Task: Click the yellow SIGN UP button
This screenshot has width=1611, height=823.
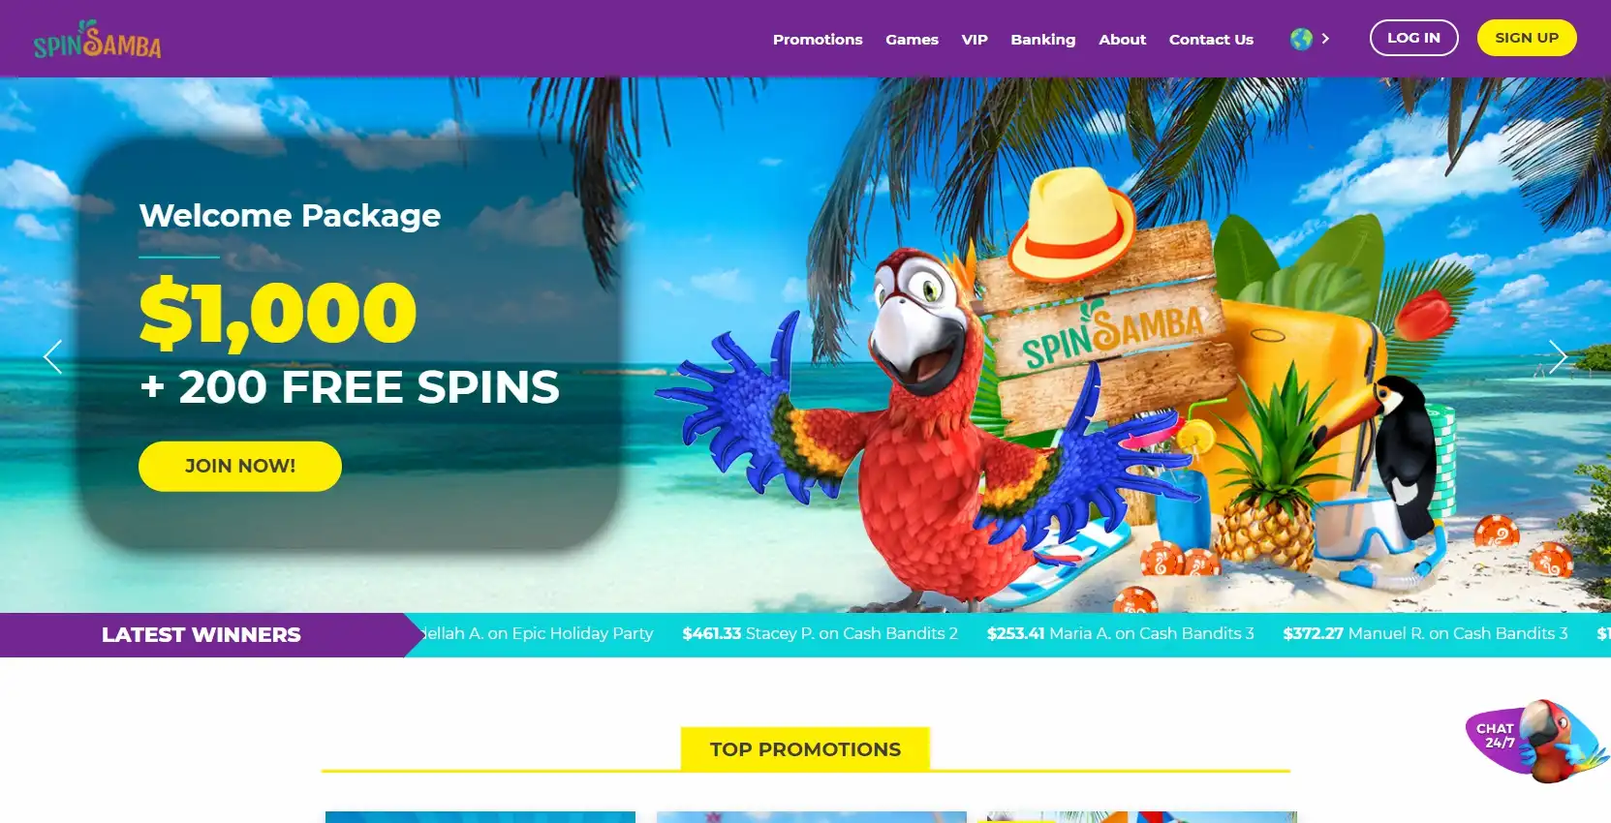Action: [1527, 38]
